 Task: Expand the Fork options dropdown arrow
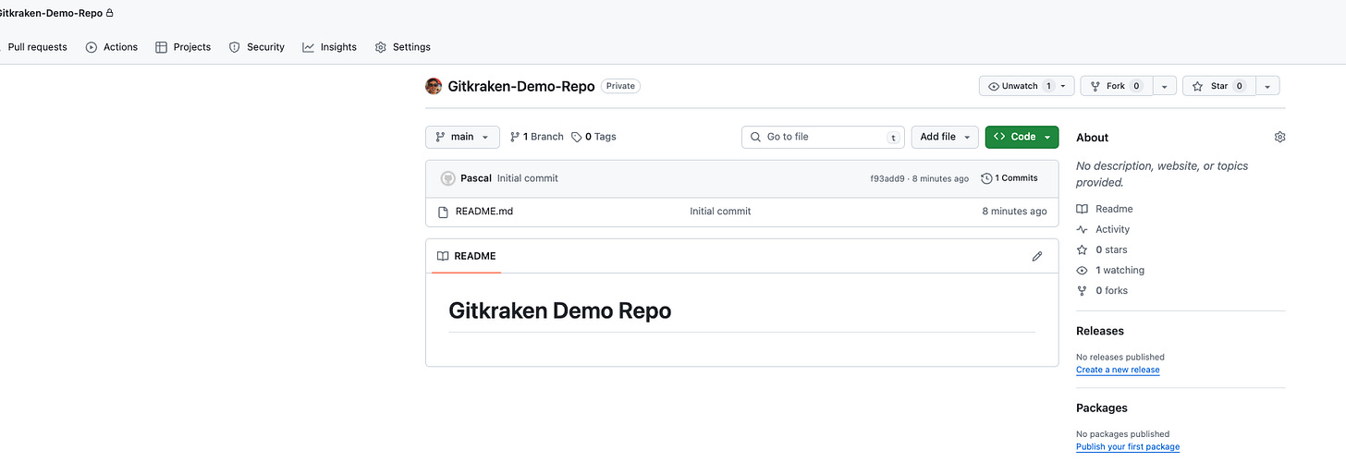click(1164, 86)
